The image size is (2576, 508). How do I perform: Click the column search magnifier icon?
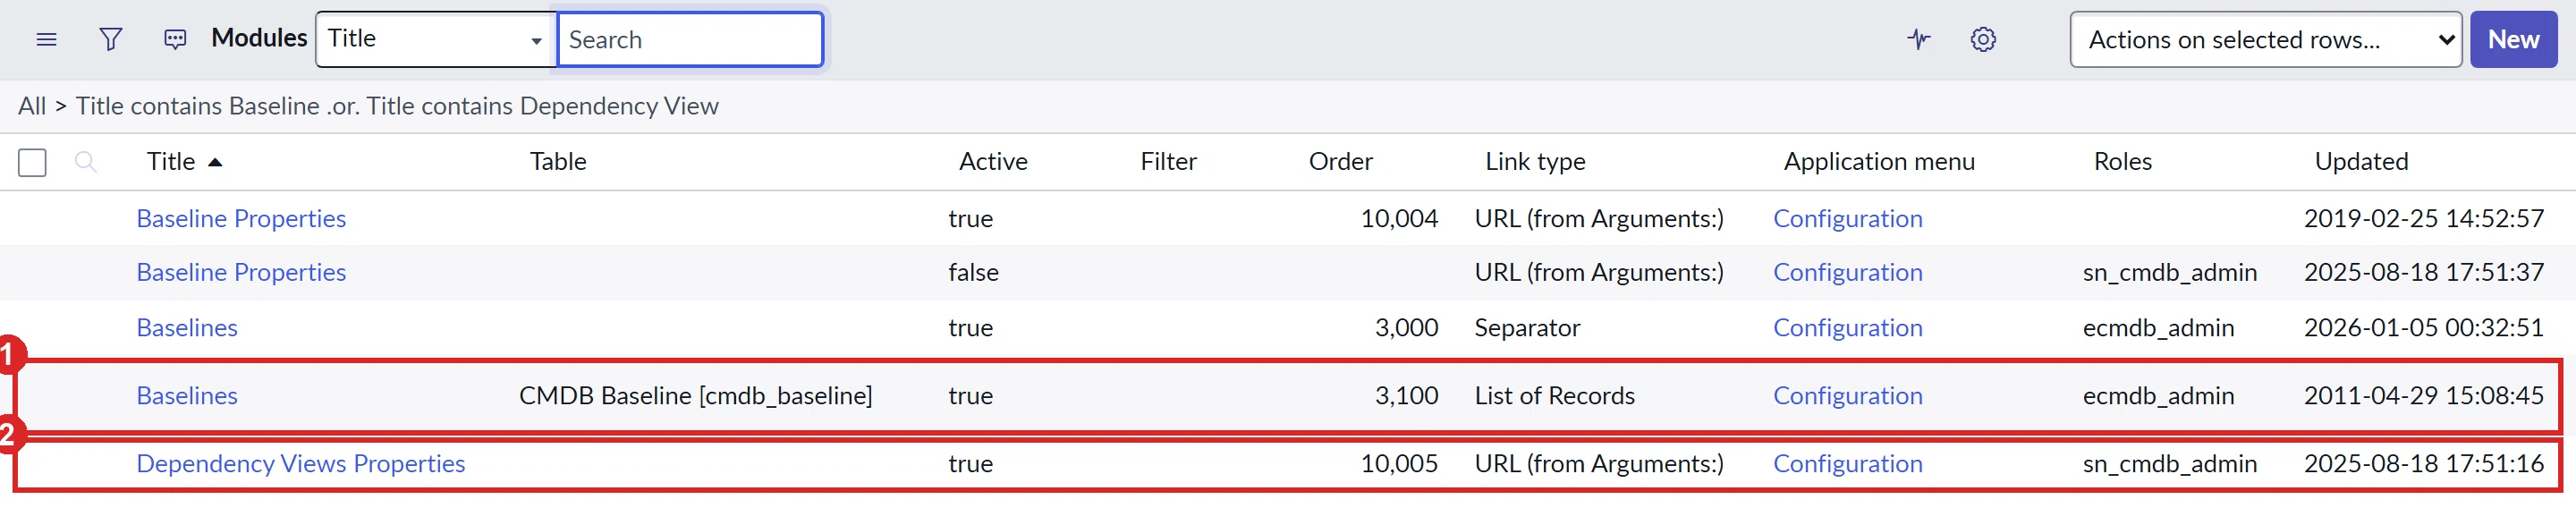point(86,162)
